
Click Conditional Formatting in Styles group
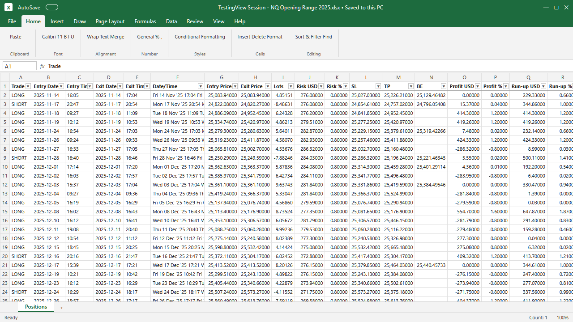pyautogui.click(x=200, y=37)
